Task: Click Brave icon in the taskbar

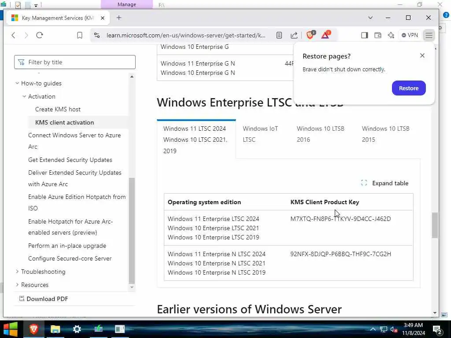Action: pyautogui.click(x=34, y=329)
